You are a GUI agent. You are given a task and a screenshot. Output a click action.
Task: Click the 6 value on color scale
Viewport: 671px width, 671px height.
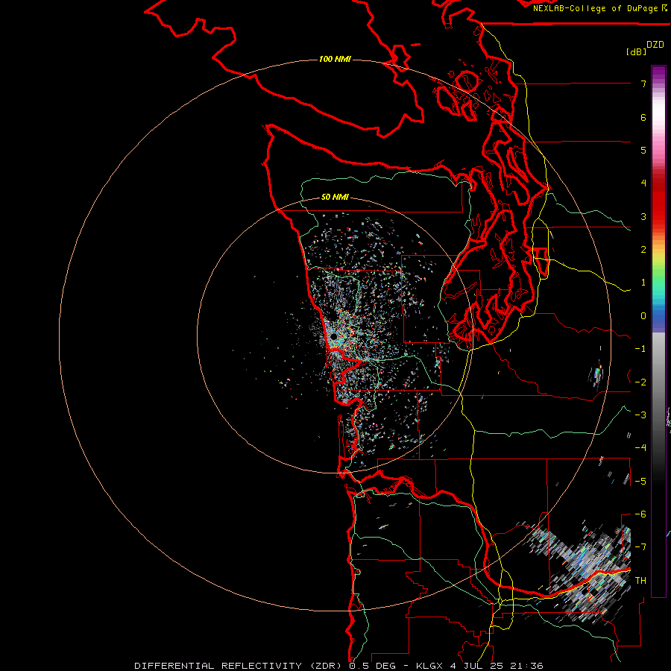click(x=643, y=117)
